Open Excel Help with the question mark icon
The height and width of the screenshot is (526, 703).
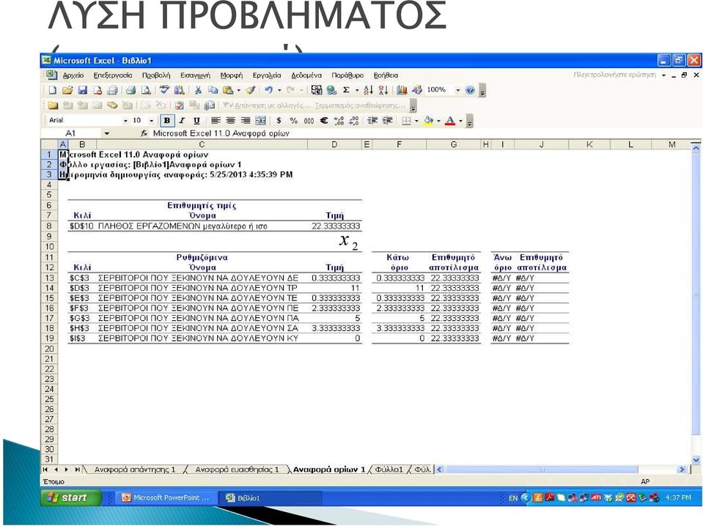pyautogui.click(x=470, y=90)
